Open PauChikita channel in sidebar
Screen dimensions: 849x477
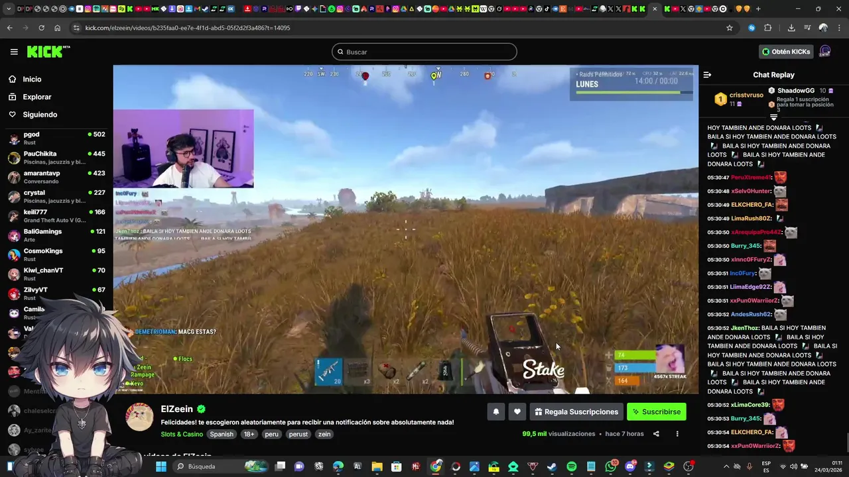56,158
